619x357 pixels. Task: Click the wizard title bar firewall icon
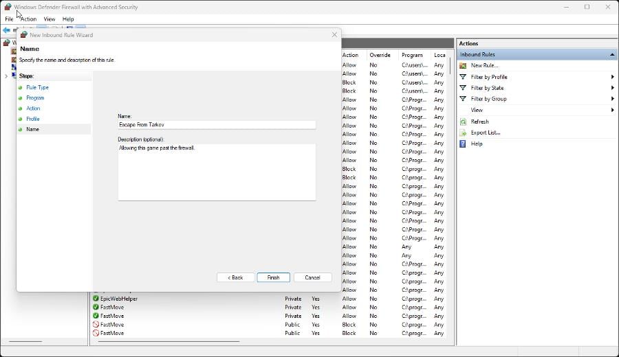pos(23,35)
